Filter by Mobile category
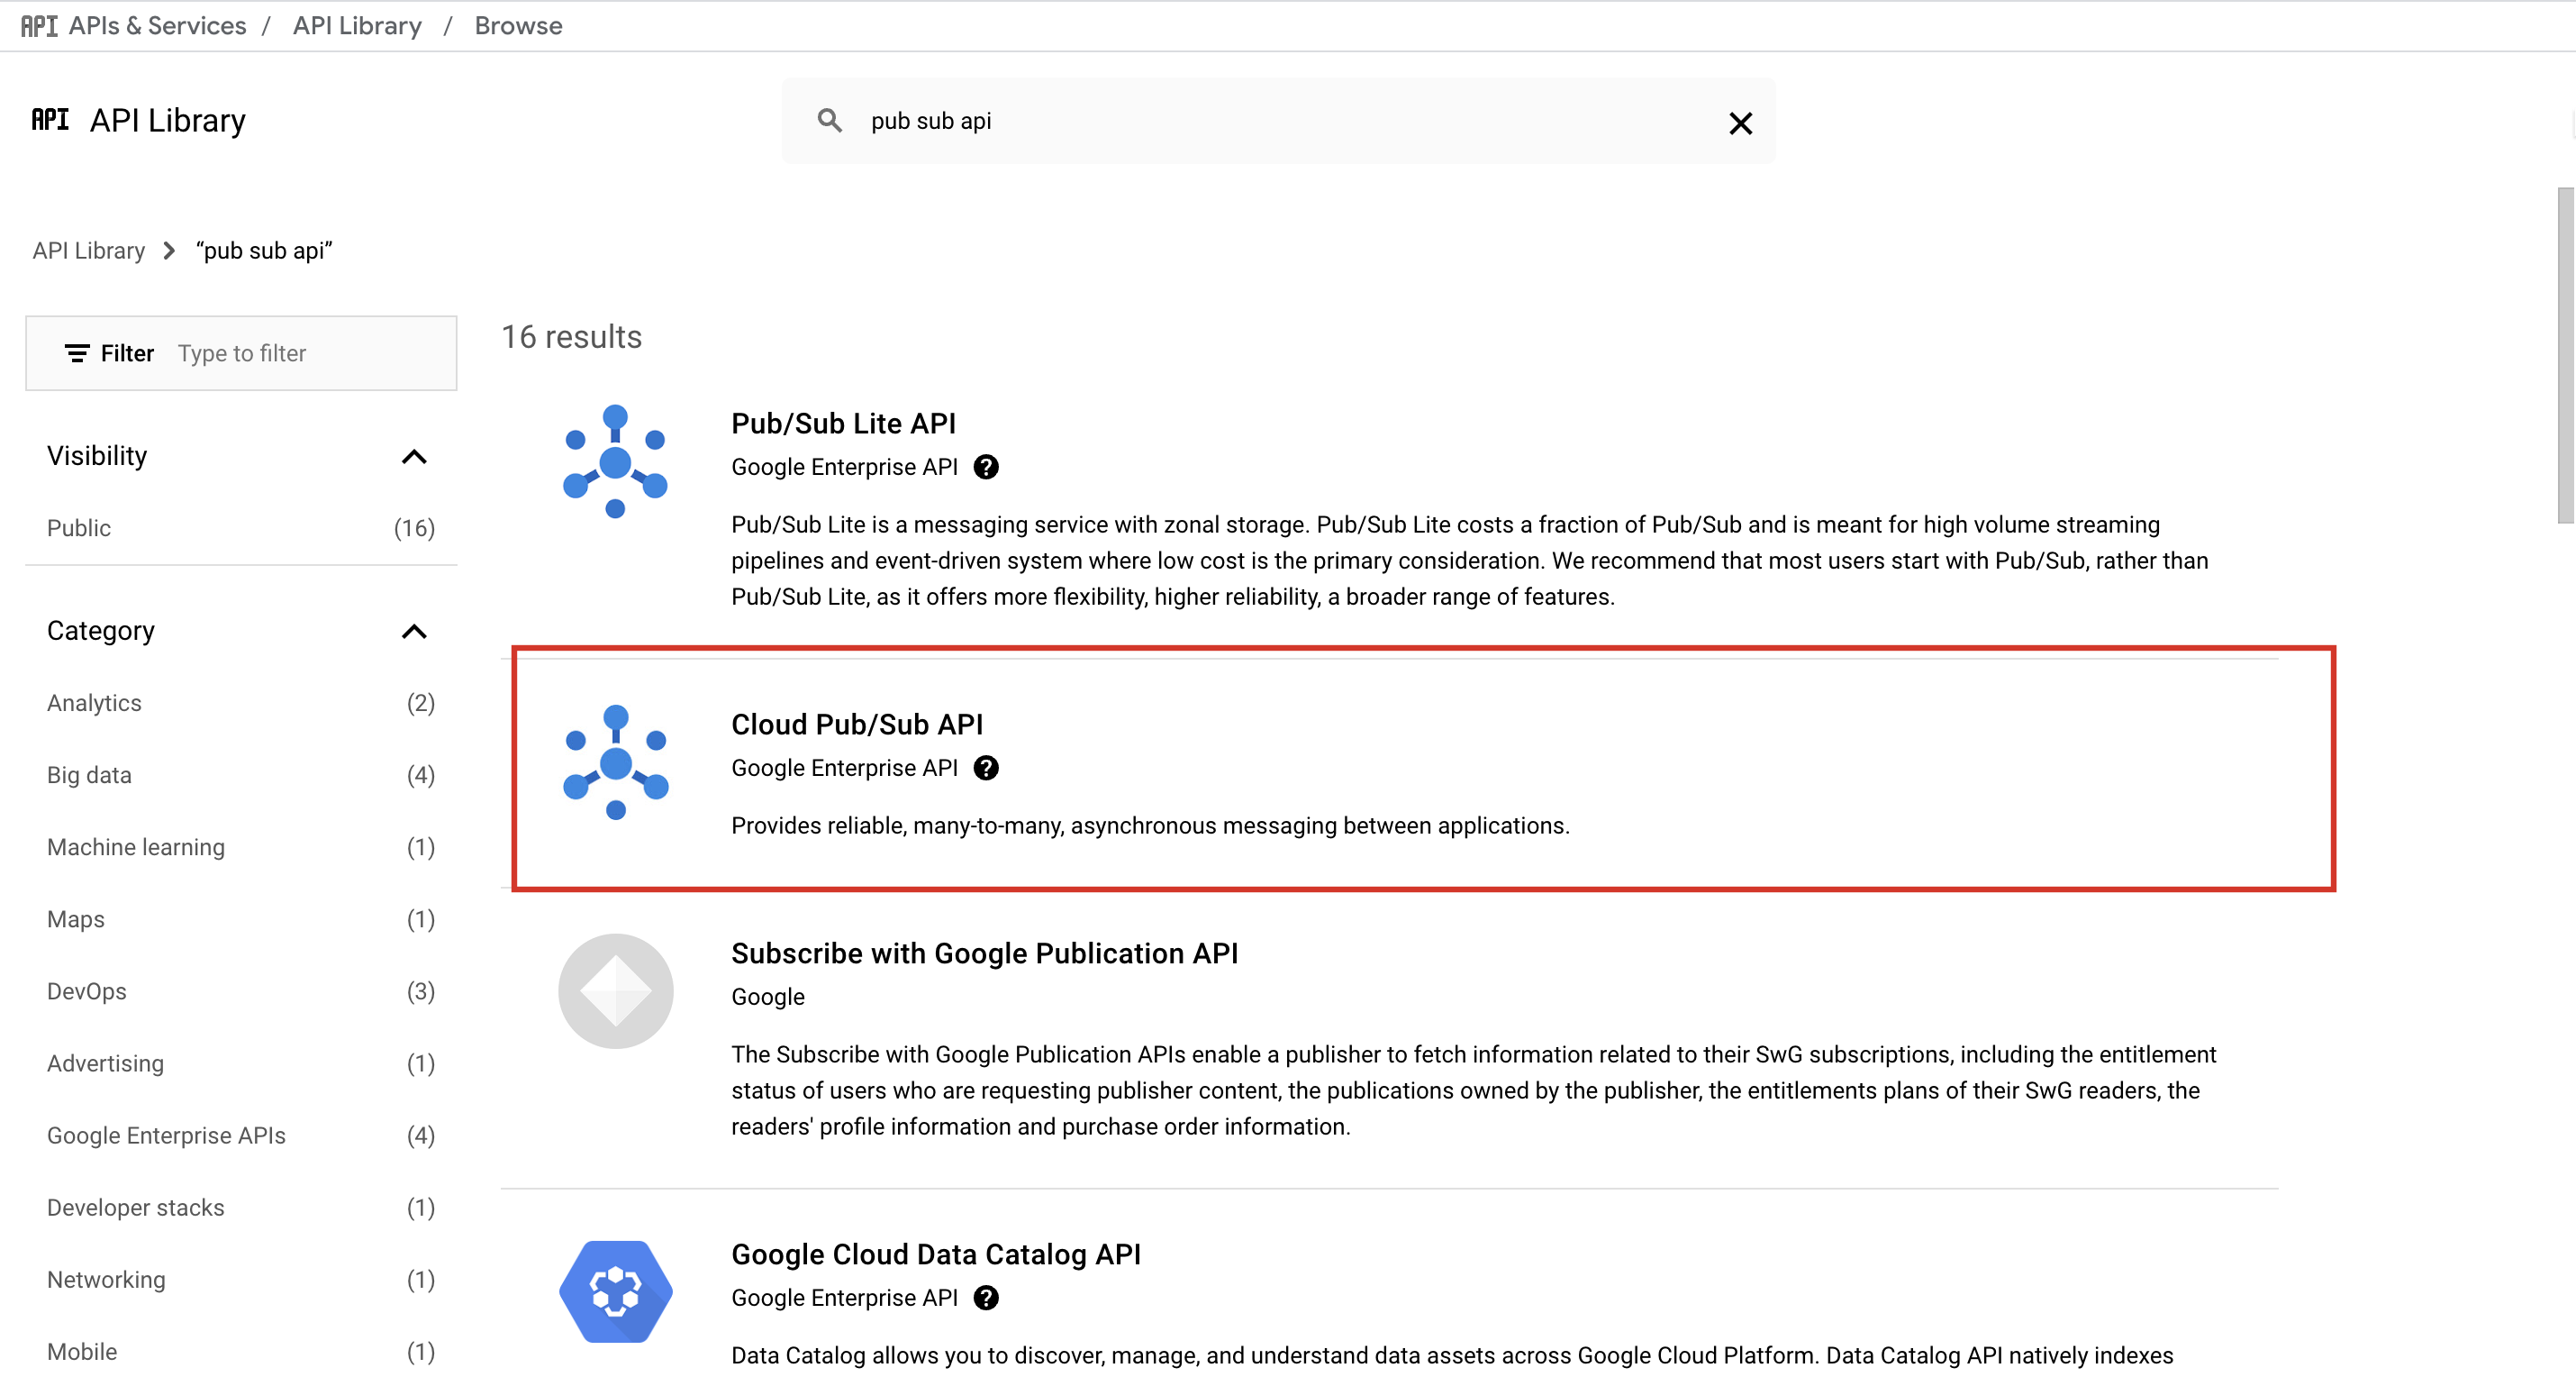Screen dimensions: 2576x1377 tap(241, 1351)
